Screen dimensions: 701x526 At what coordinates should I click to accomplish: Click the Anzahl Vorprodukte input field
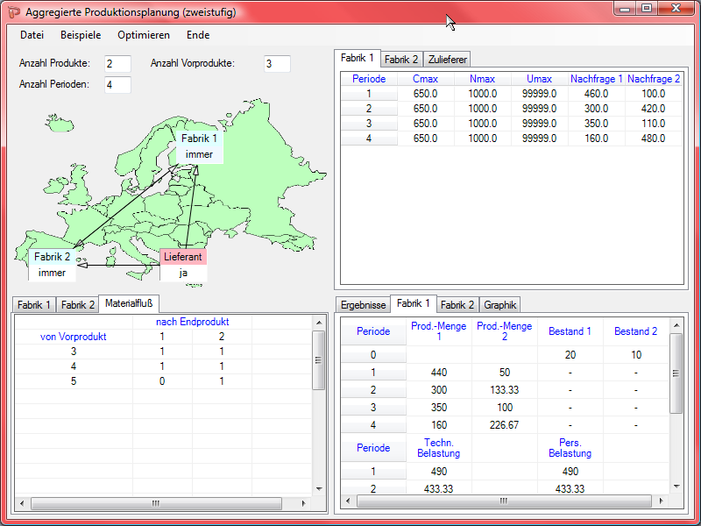click(277, 64)
